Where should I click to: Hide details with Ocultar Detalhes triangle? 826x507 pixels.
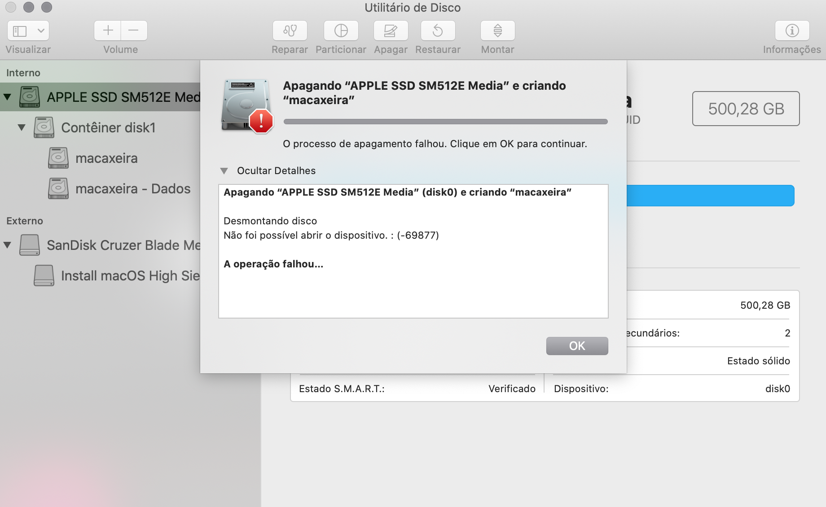(224, 171)
